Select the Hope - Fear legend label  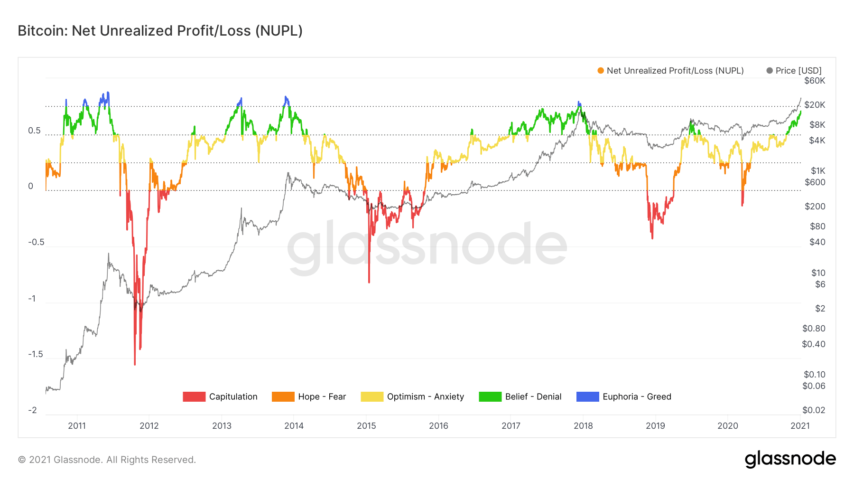click(322, 396)
